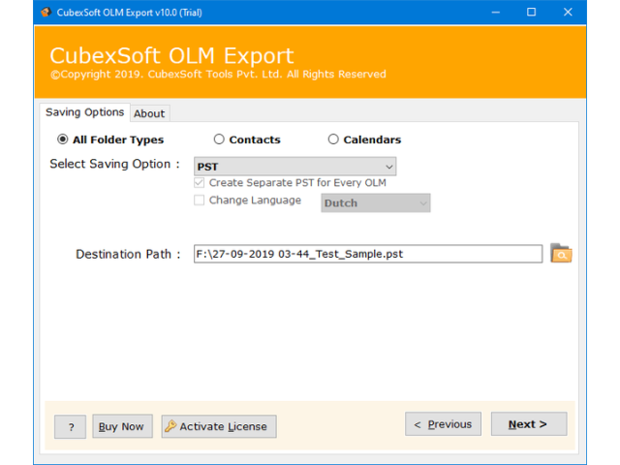Maximize the OLM Export window

(531, 12)
